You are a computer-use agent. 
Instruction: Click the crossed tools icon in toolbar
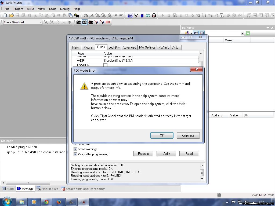tap(136, 15)
